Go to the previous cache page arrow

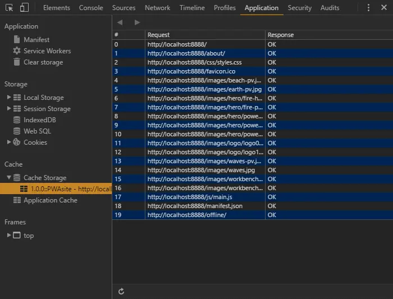[120, 22]
